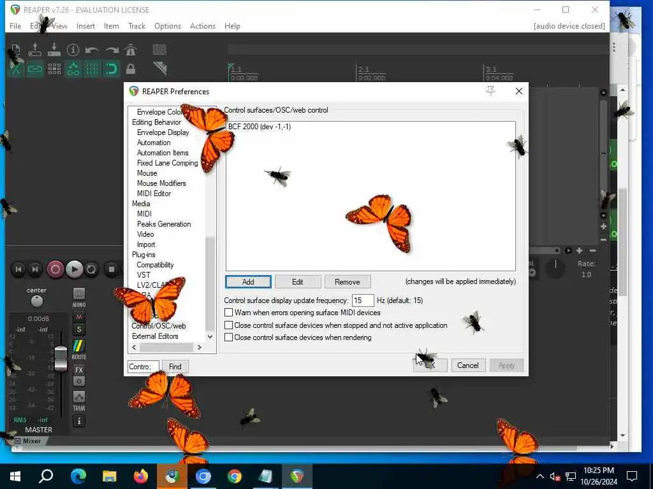The image size is (653, 489).
Task: Go to project end transport button
Action: (x=35, y=269)
